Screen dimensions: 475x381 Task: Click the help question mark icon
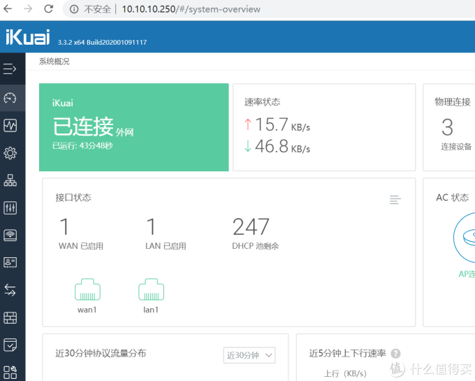point(395,354)
